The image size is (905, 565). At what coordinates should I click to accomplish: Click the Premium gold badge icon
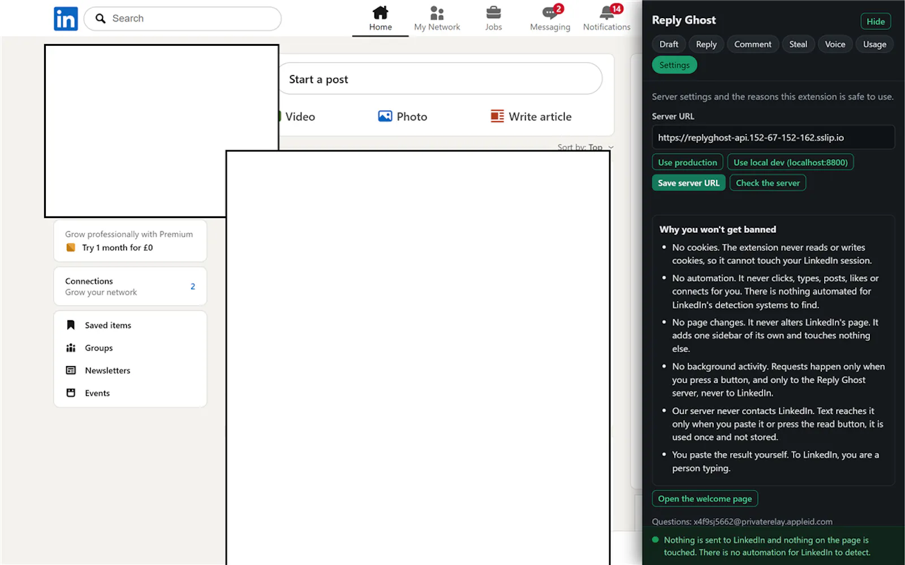click(x=71, y=247)
